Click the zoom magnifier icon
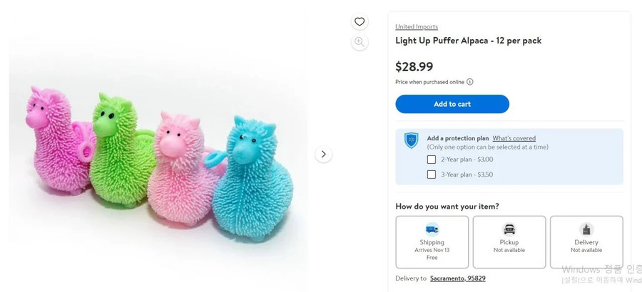The width and height of the screenshot is (642, 292). pos(360,42)
